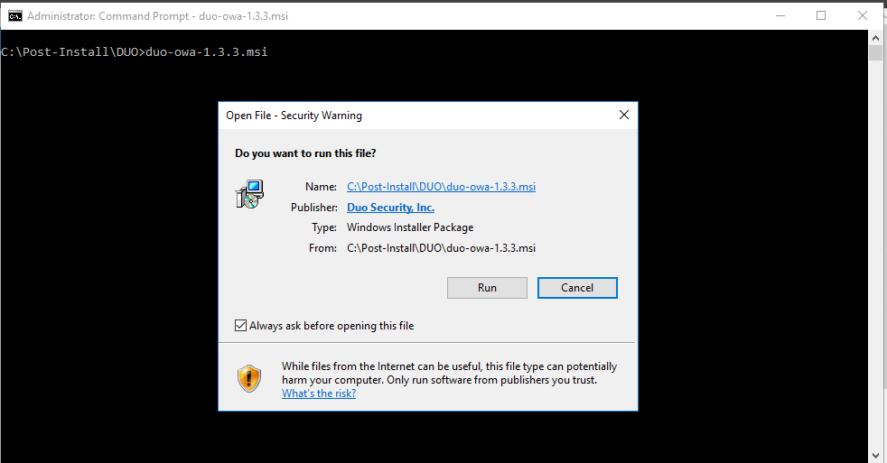887x463 pixels.
Task: Open the Command Prompt system menu icon
Action: tap(15, 16)
